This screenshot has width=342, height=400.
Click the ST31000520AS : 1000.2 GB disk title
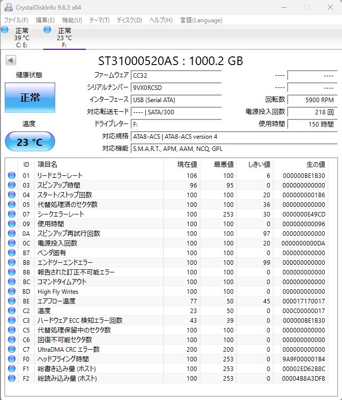coord(171,61)
